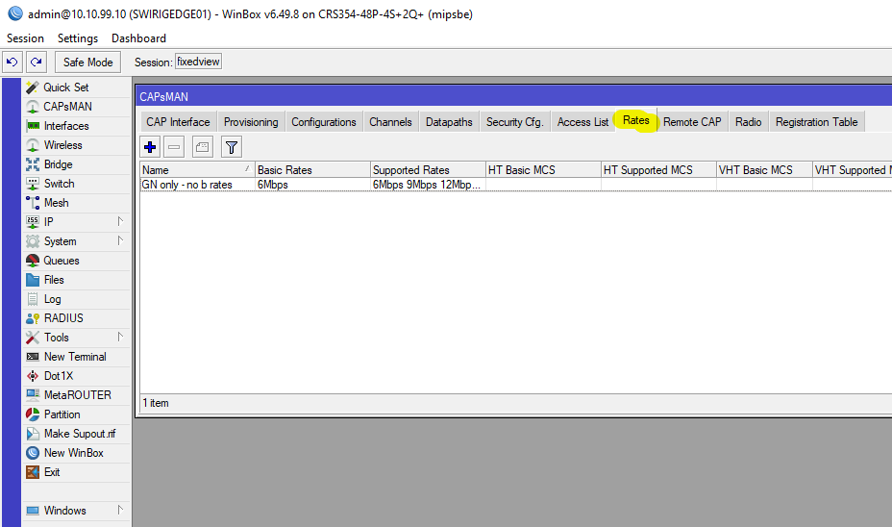
Task: Click the comment icon in Rates toolbar
Action: [x=202, y=147]
